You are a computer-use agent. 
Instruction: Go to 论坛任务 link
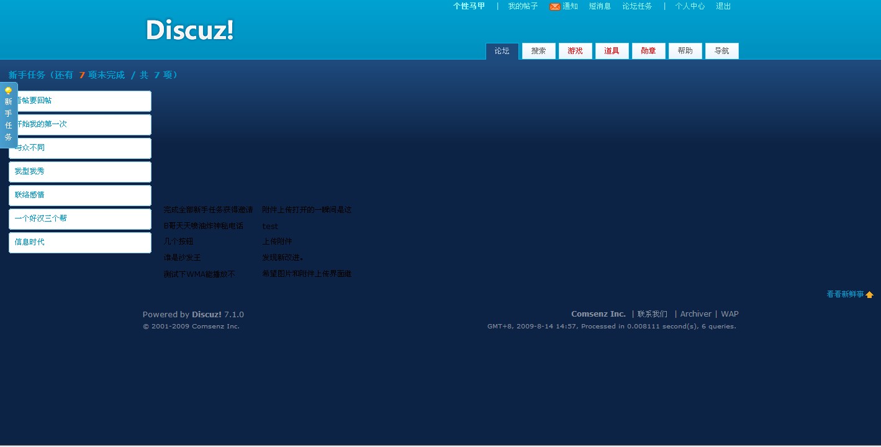click(637, 6)
